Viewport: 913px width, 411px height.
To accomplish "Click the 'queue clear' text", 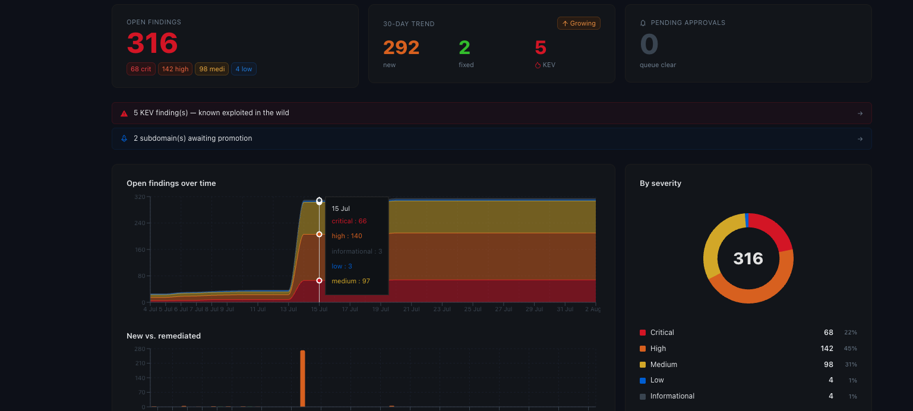I will [x=658, y=65].
